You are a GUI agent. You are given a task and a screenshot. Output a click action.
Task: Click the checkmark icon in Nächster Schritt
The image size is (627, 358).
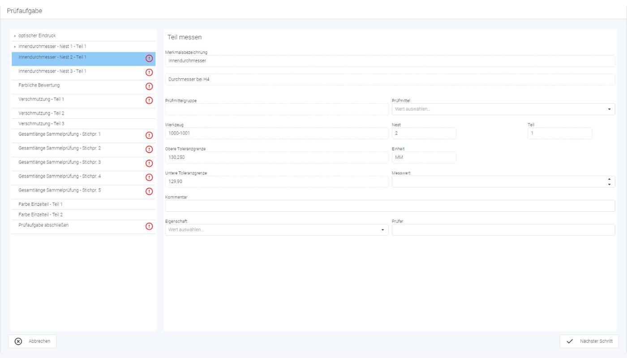[570, 341]
